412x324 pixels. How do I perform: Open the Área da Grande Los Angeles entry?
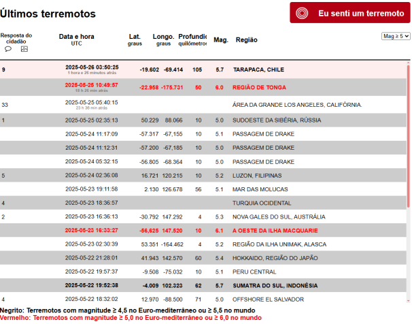[x=203, y=105]
